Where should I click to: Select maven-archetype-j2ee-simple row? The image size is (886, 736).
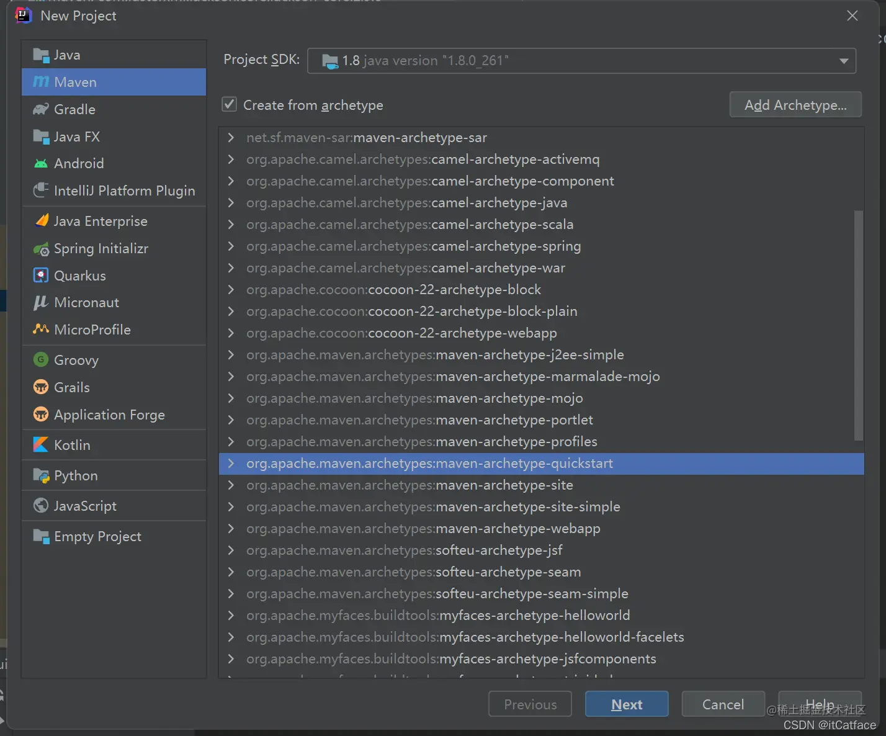click(542, 354)
